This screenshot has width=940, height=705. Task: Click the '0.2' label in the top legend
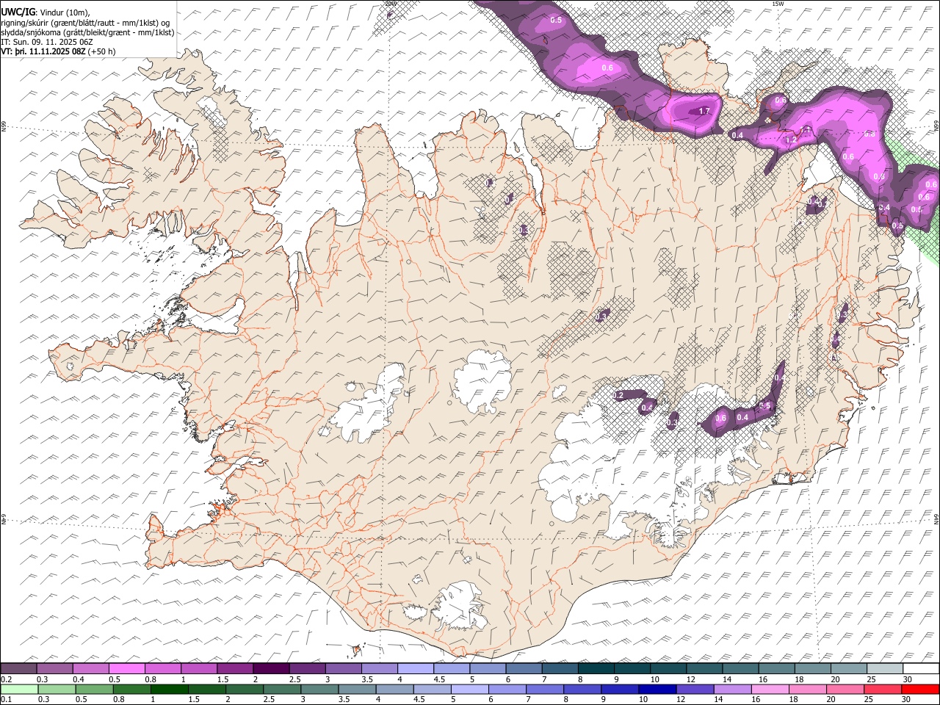(x=6, y=679)
